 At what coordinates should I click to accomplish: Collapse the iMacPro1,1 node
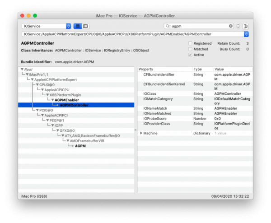tap(27, 74)
